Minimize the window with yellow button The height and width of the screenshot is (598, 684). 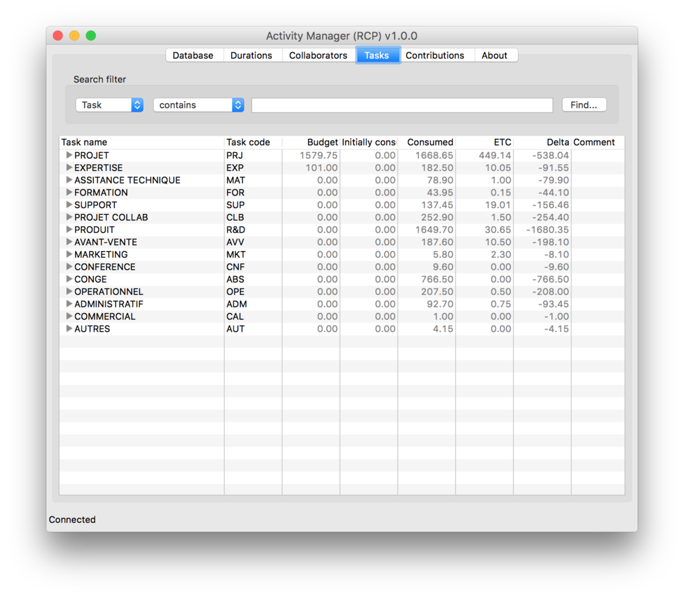pos(74,35)
